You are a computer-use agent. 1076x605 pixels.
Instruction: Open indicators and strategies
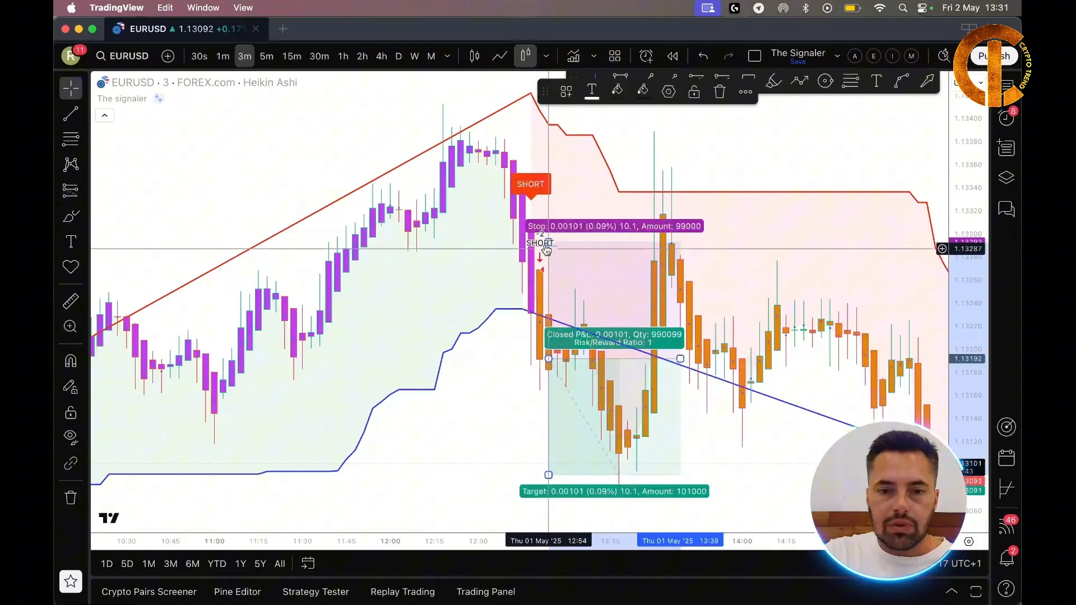pyautogui.click(x=573, y=56)
